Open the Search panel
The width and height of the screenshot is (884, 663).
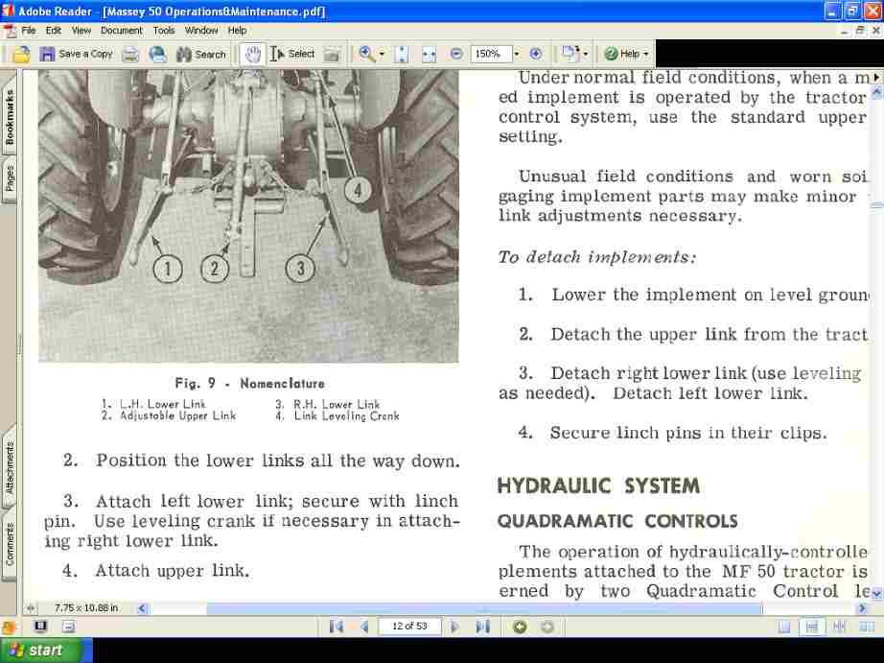[201, 54]
